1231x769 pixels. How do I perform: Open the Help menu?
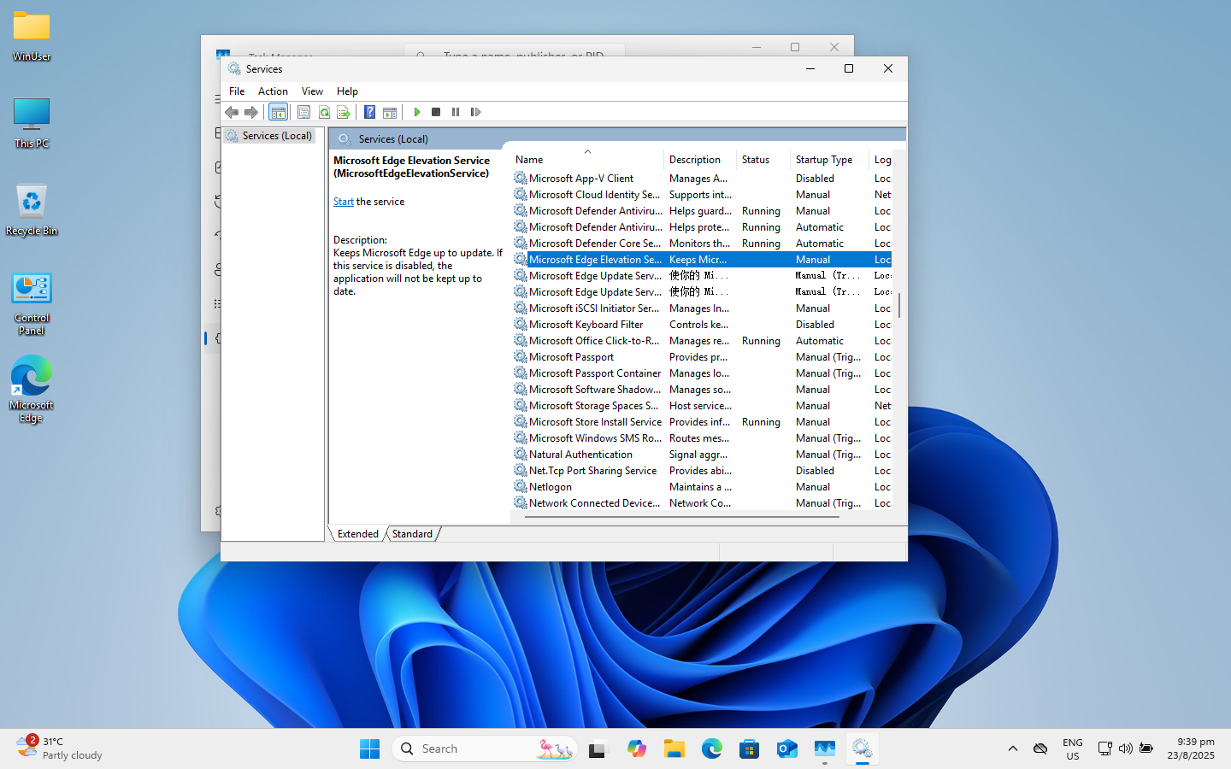click(x=347, y=91)
